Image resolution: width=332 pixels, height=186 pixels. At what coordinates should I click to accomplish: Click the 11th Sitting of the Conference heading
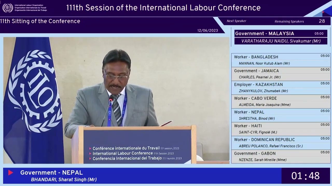40,21
